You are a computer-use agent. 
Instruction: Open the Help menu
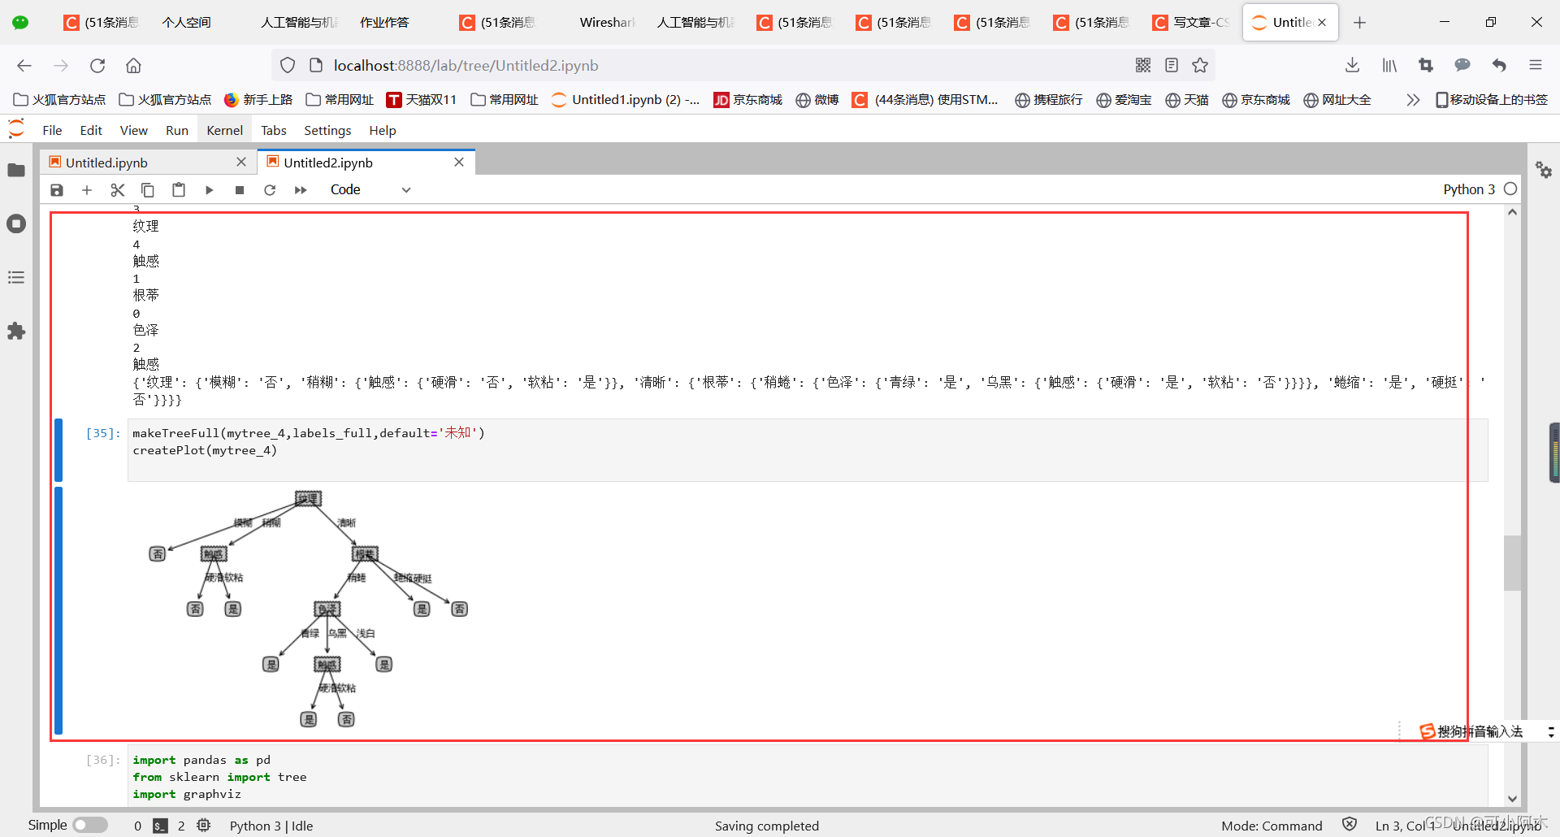click(383, 130)
